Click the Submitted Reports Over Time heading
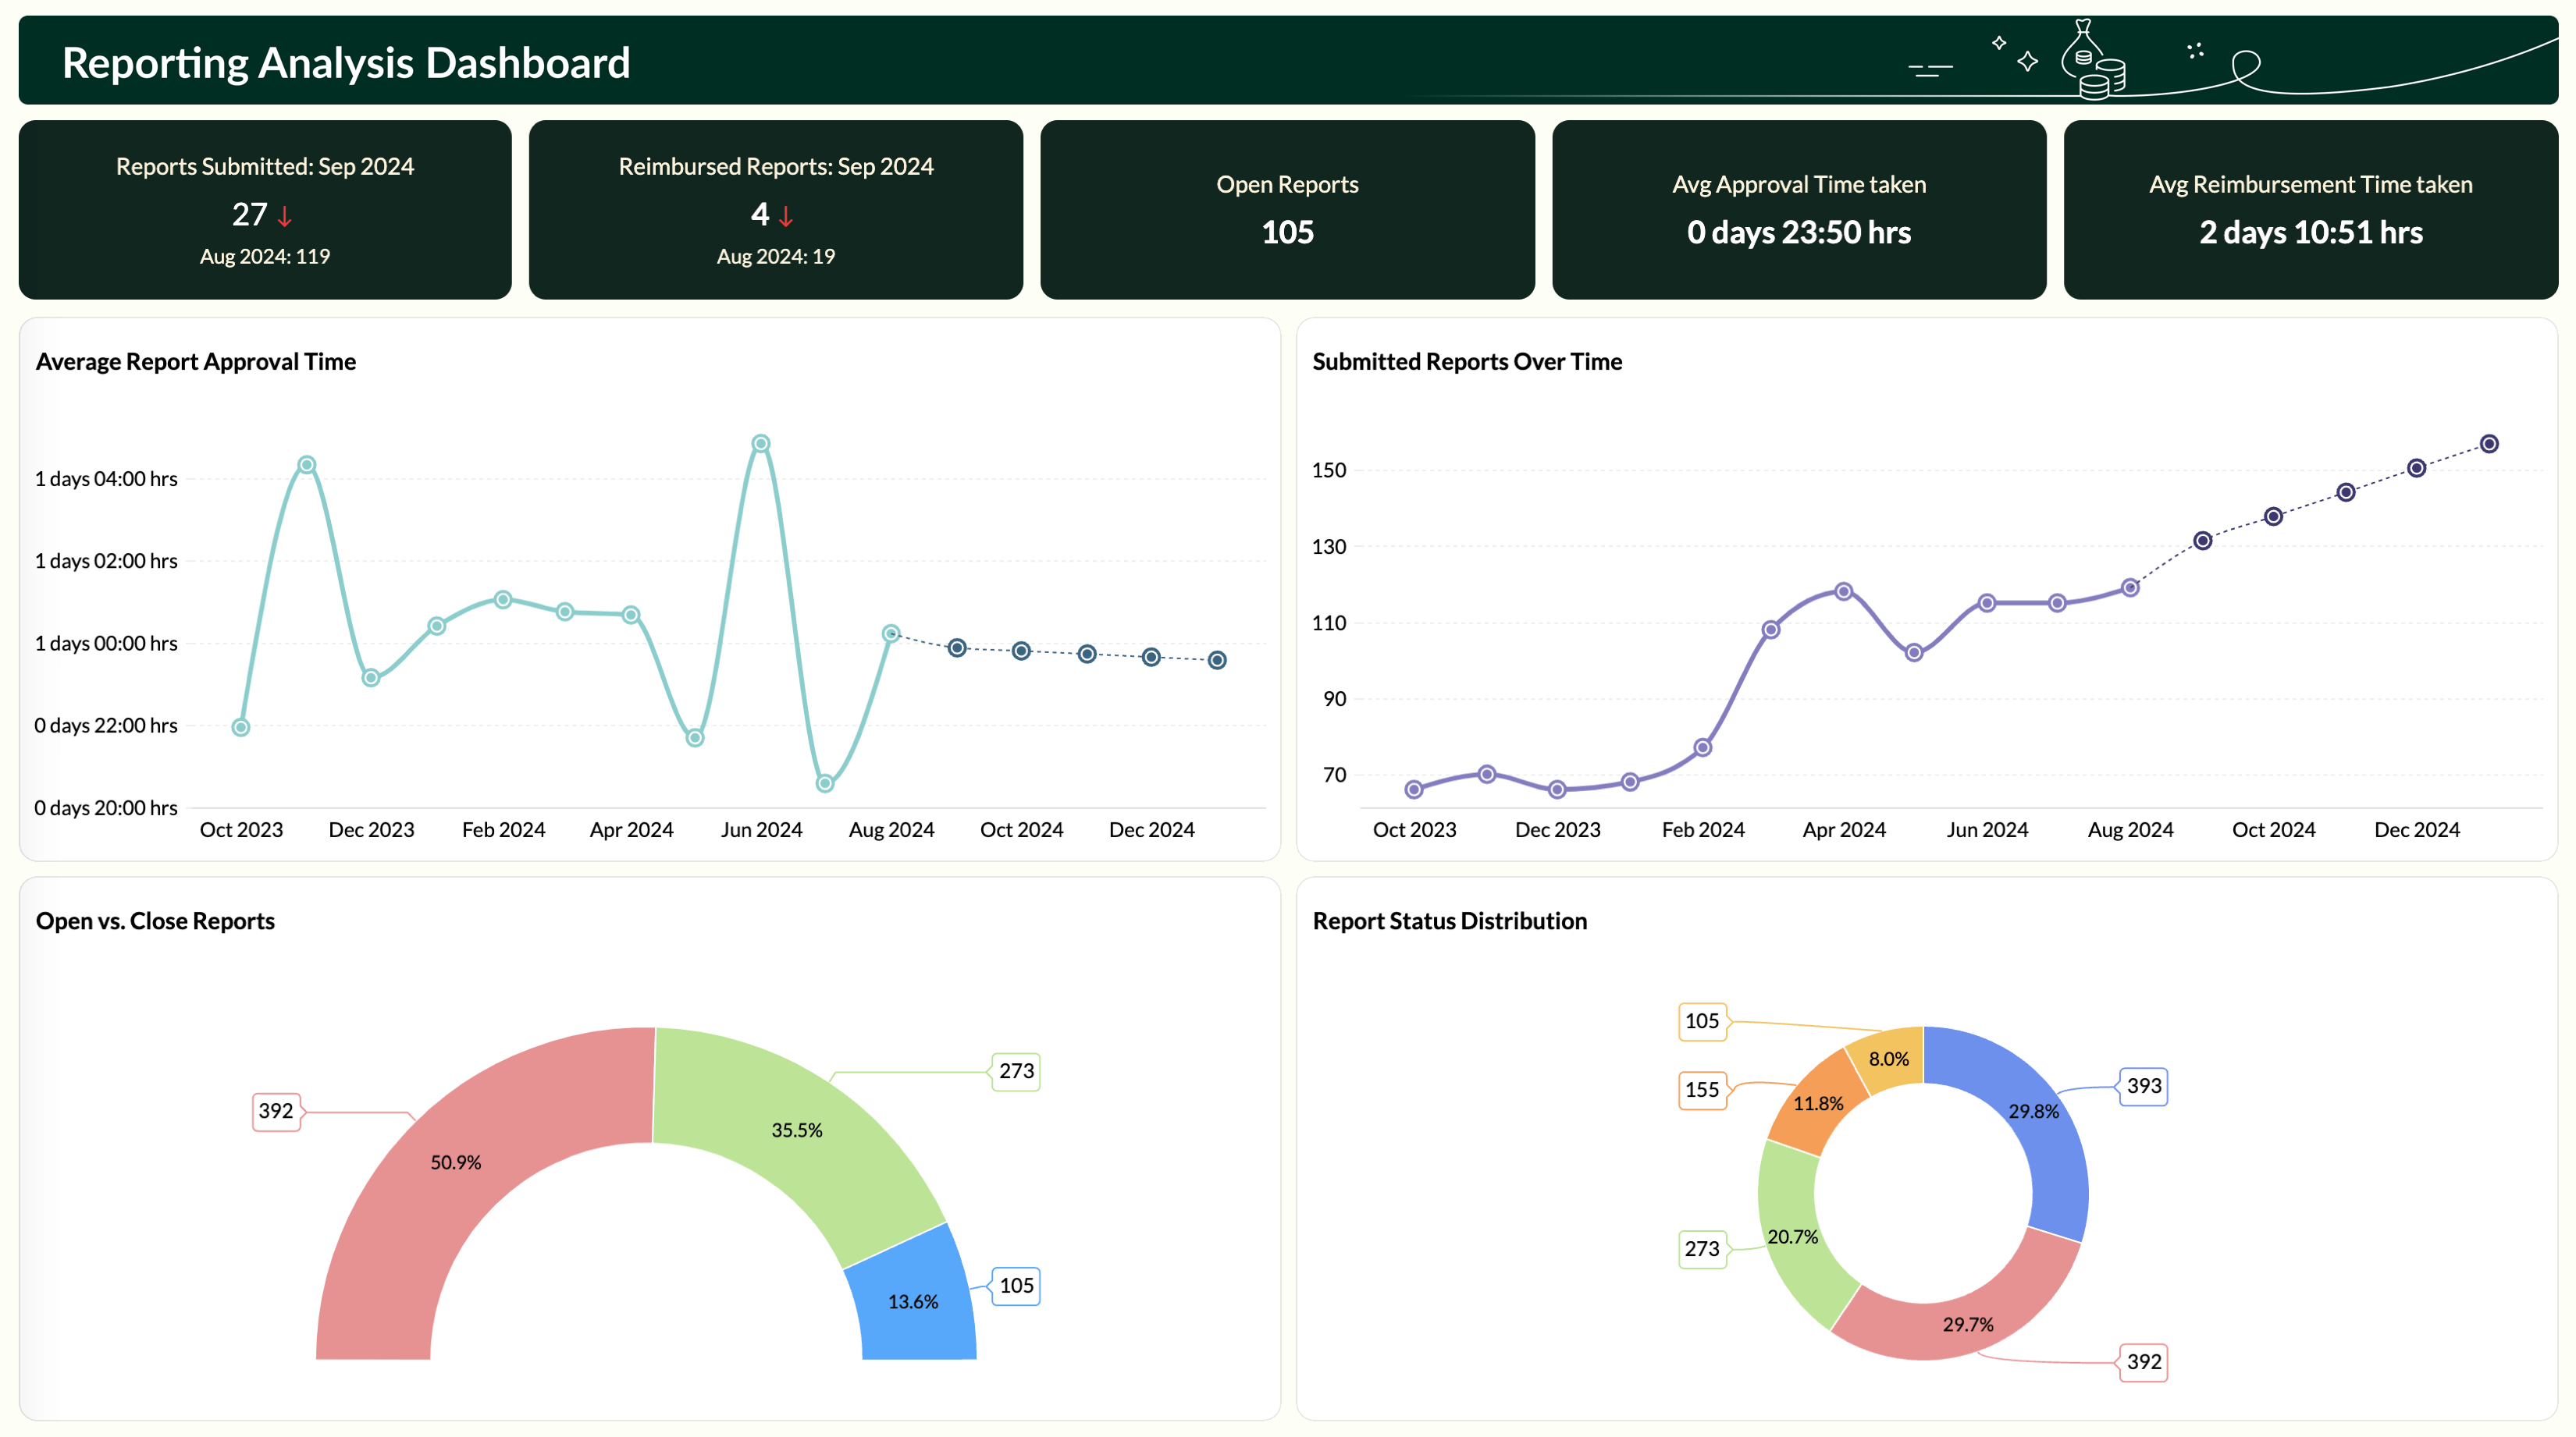 1467,362
